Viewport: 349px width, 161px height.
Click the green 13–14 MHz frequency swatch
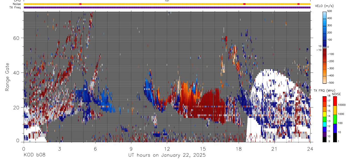coord(325,119)
